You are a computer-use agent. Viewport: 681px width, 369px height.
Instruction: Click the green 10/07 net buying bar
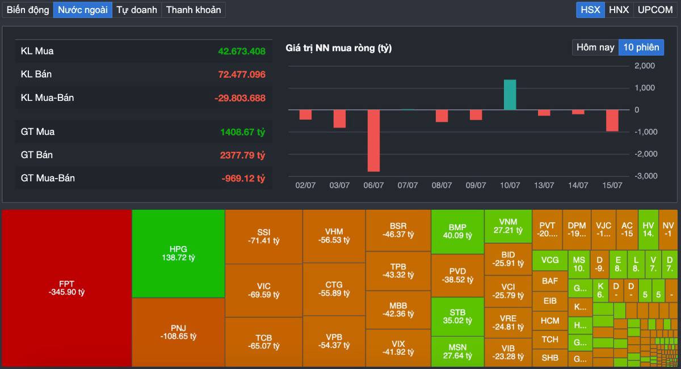(x=510, y=95)
